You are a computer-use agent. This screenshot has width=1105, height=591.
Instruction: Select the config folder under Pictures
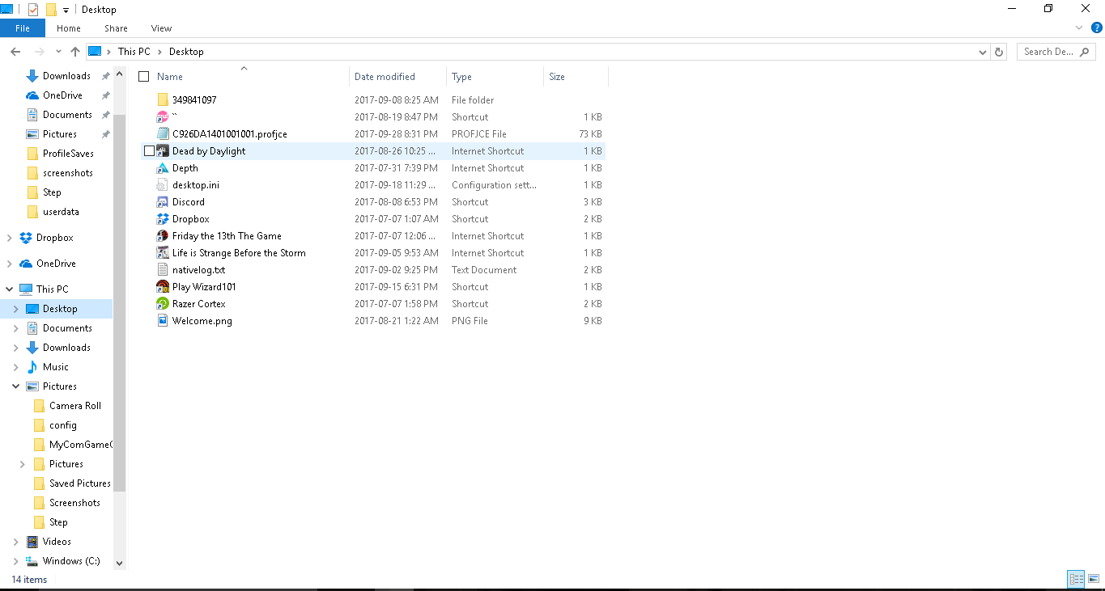coord(63,425)
